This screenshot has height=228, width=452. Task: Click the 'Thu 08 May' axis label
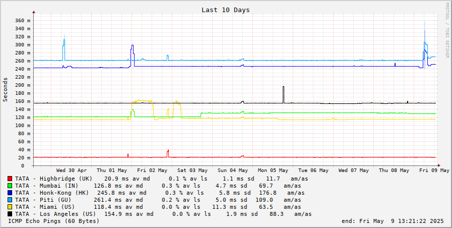(394, 170)
